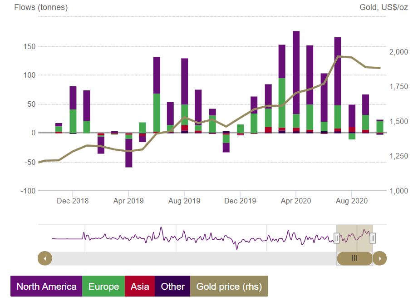Click the Dec 2018 x-axis label

[73, 201]
